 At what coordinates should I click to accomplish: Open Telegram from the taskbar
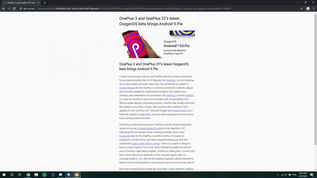(69, 175)
